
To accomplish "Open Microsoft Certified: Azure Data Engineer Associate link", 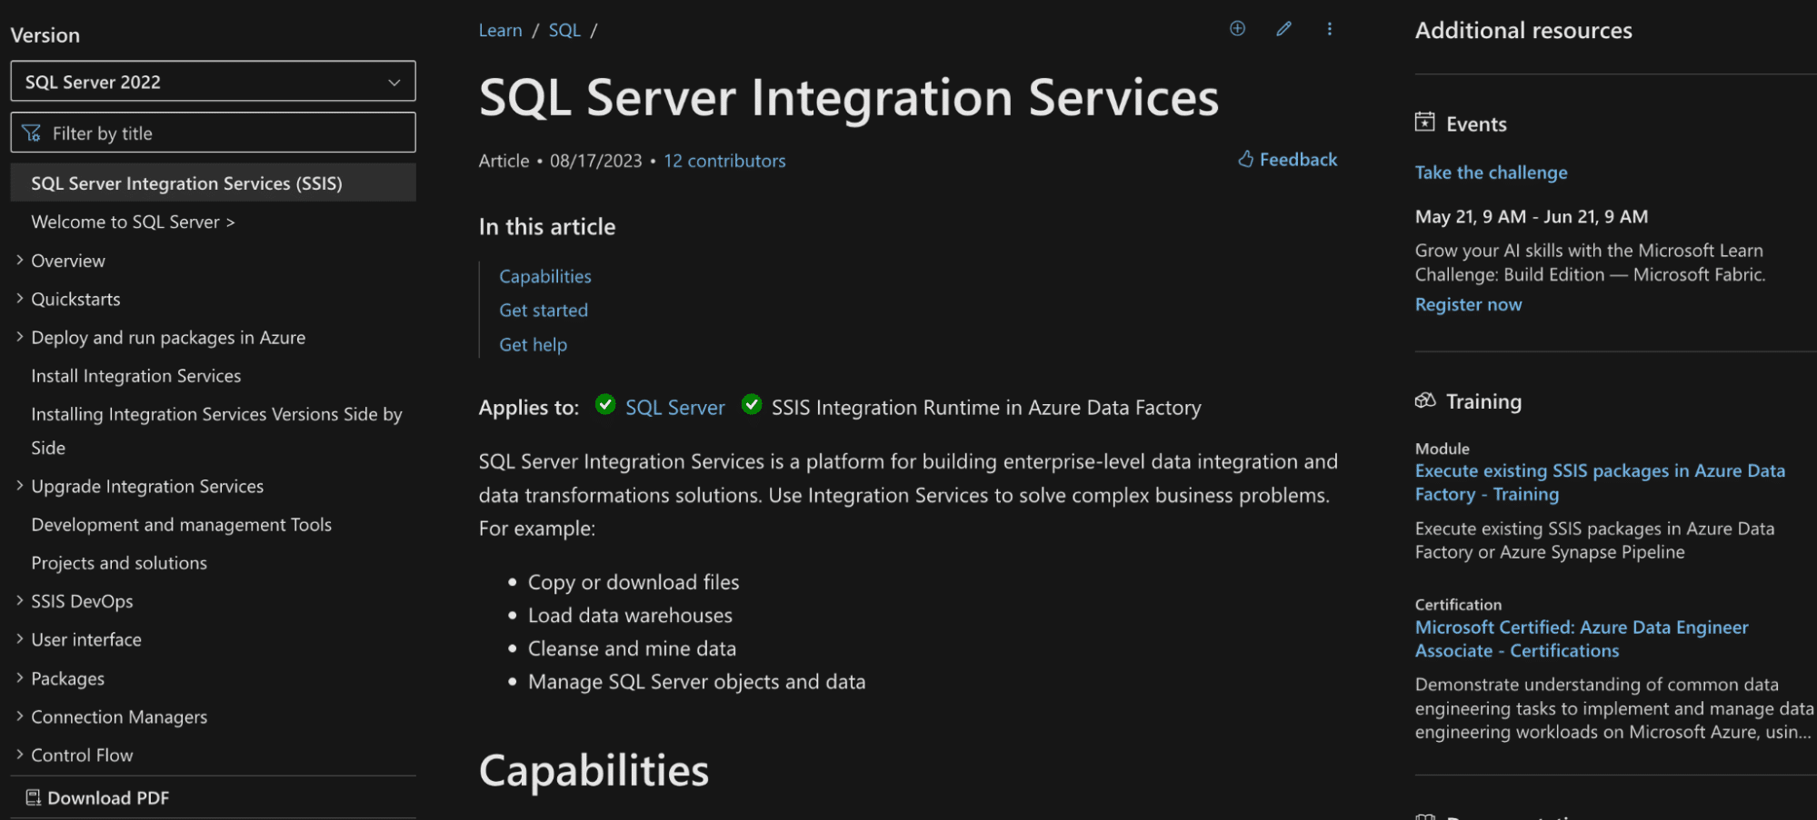I will pyautogui.click(x=1582, y=639).
